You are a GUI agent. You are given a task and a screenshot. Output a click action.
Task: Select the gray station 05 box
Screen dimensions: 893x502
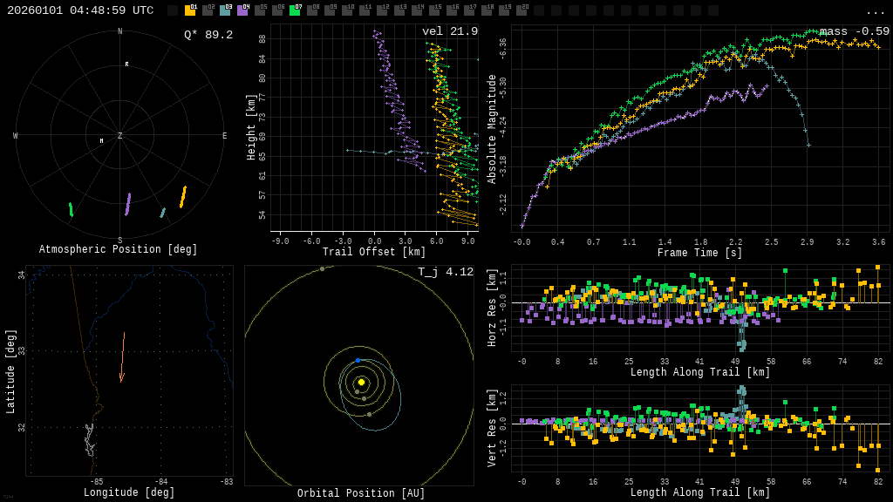tap(260, 10)
